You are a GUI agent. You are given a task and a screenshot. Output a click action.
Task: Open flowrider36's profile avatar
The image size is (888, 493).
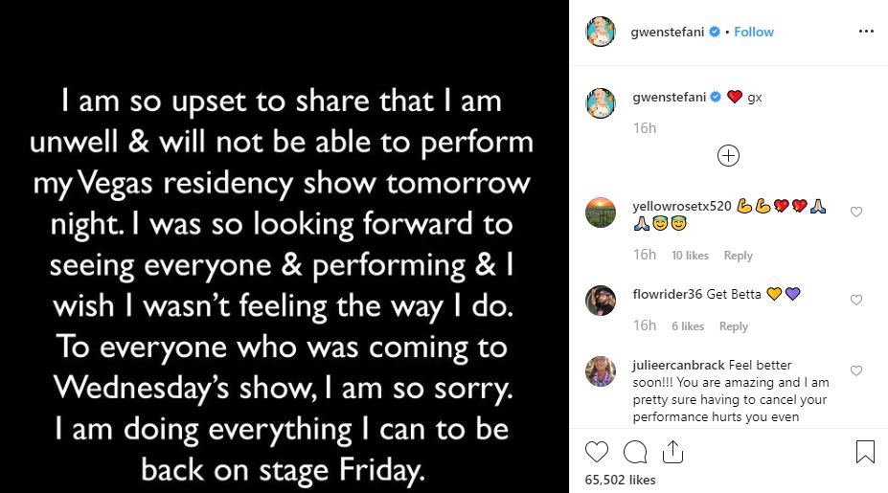click(x=601, y=300)
